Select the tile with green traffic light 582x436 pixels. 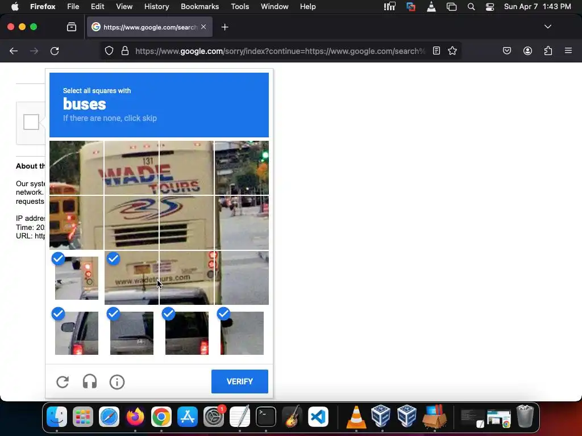click(242, 167)
